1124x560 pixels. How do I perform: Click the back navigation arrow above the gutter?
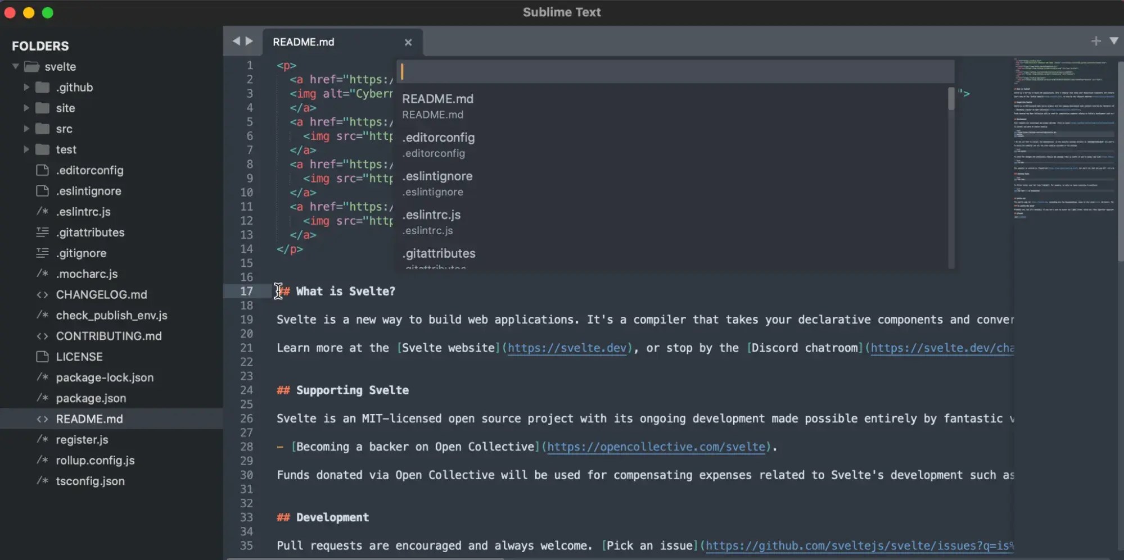point(236,40)
